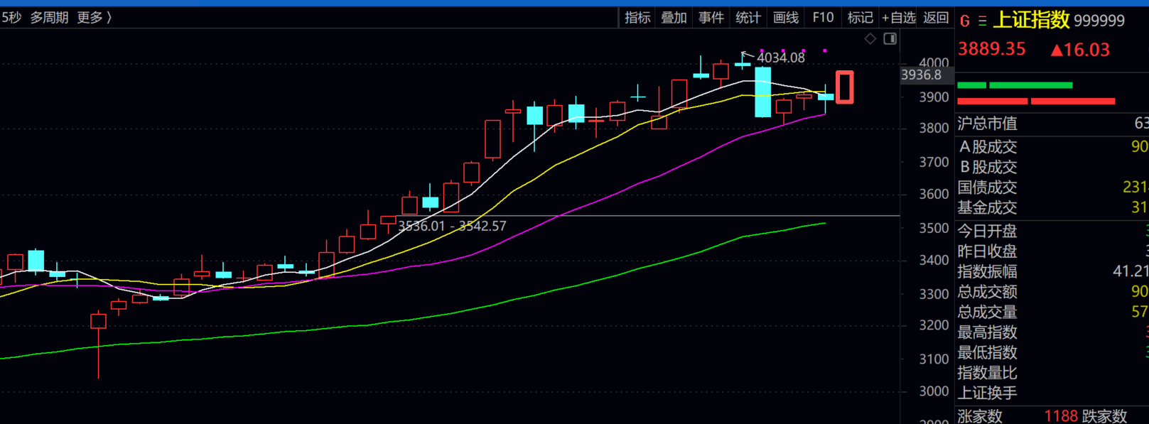This screenshot has width=1149, height=424.
Task: Click the red G icon beside 上证指数
Action: [965, 21]
